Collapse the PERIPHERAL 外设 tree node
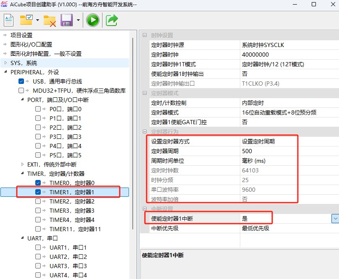 point(5,72)
